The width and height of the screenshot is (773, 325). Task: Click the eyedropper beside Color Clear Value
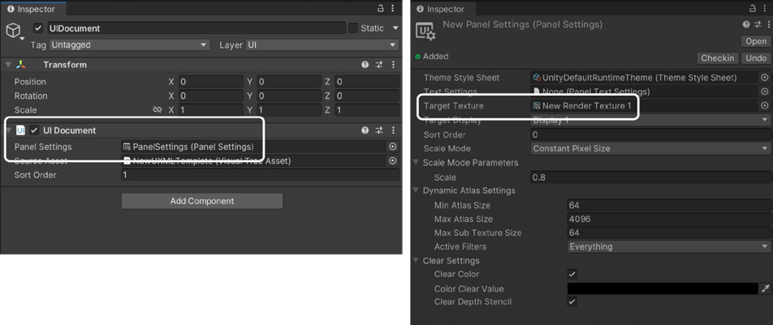(767, 289)
